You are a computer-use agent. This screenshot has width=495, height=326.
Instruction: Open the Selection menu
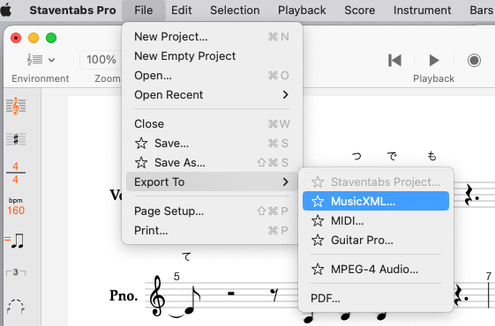click(235, 10)
